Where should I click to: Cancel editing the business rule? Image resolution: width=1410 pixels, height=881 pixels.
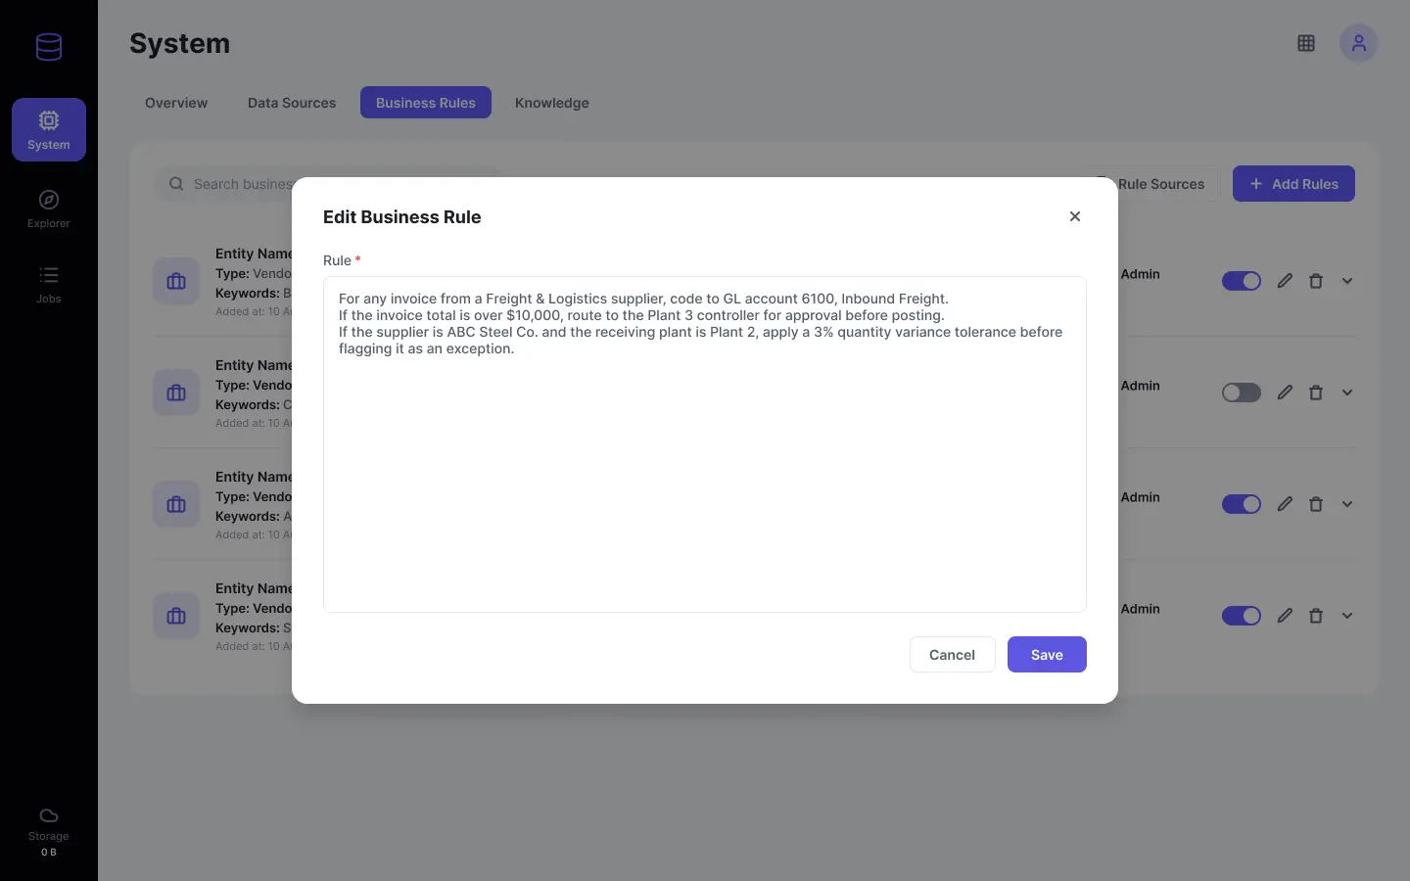(952, 655)
